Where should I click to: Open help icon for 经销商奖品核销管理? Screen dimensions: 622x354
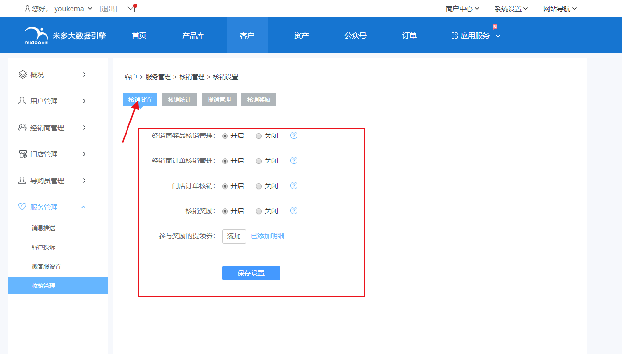point(294,136)
